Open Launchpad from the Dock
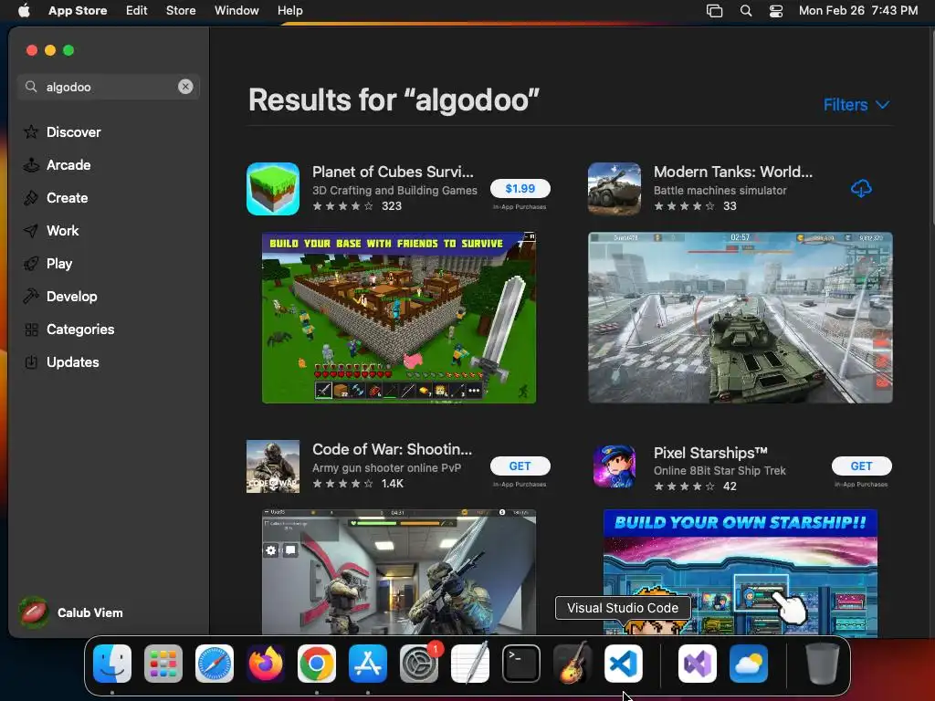Viewport: 935px width, 701px height. pyautogui.click(x=163, y=664)
